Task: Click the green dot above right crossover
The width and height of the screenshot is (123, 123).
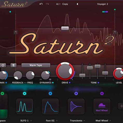Action: pos(115,10)
